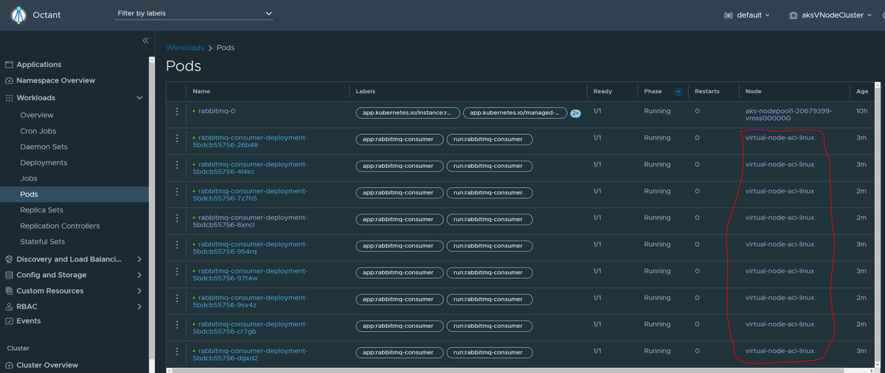Click the Workloads grid icon
This screenshot has width=885, height=373.
10,98
